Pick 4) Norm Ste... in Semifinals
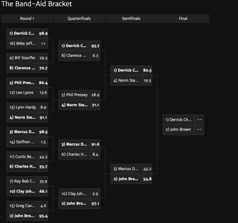This screenshot has width=238, height=223. click(x=131, y=81)
